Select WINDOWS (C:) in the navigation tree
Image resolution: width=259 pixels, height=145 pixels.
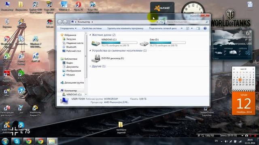point(74,95)
